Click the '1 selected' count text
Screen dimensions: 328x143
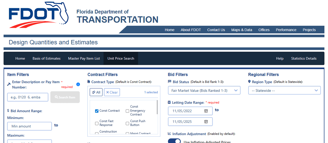[151, 92]
